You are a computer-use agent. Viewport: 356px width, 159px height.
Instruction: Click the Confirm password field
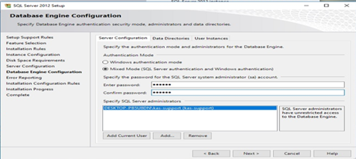[248, 93]
